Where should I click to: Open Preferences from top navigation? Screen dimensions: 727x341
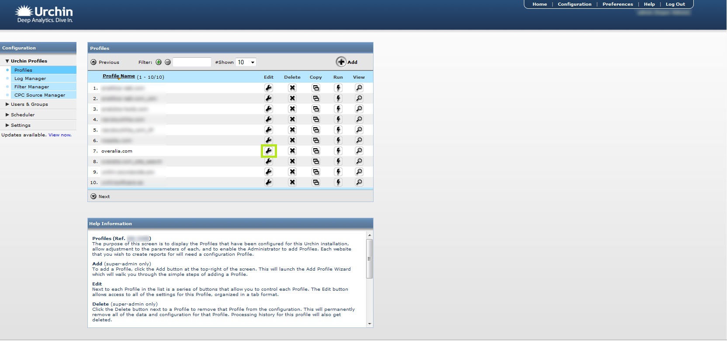pos(617,4)
